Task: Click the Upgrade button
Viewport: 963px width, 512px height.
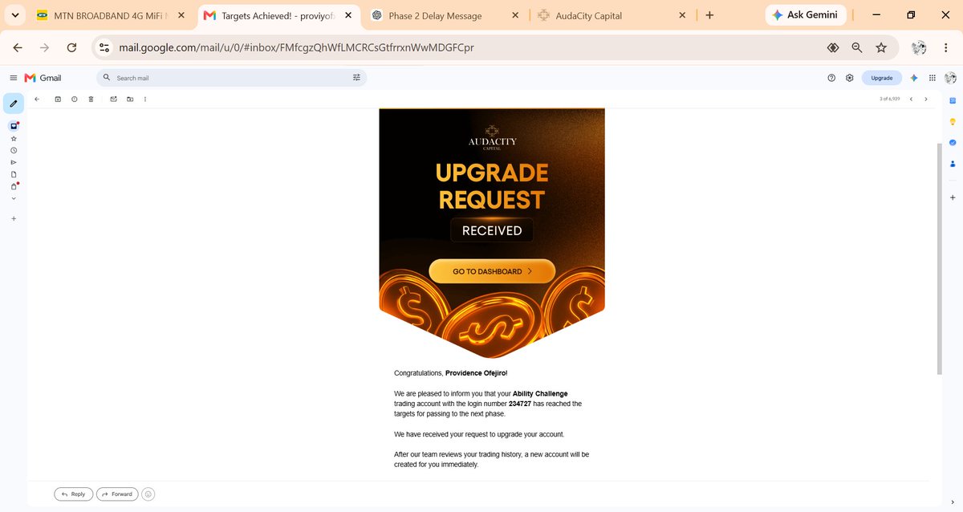Action: click(x=881, y=78)
